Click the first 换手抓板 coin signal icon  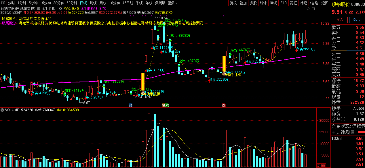click(143, 93)
